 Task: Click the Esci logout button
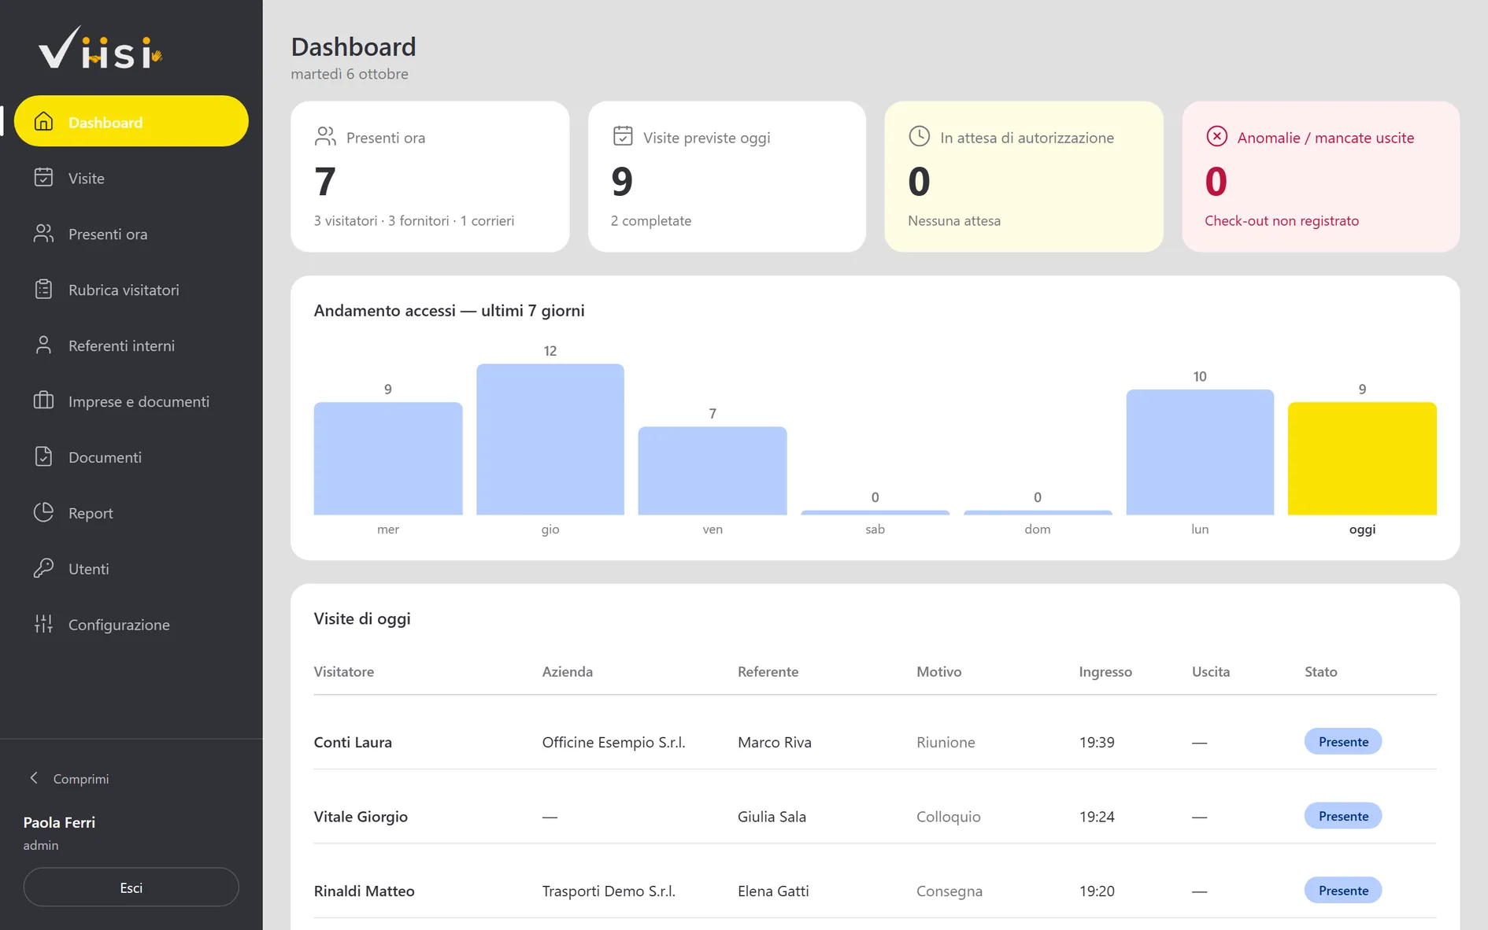131,888
